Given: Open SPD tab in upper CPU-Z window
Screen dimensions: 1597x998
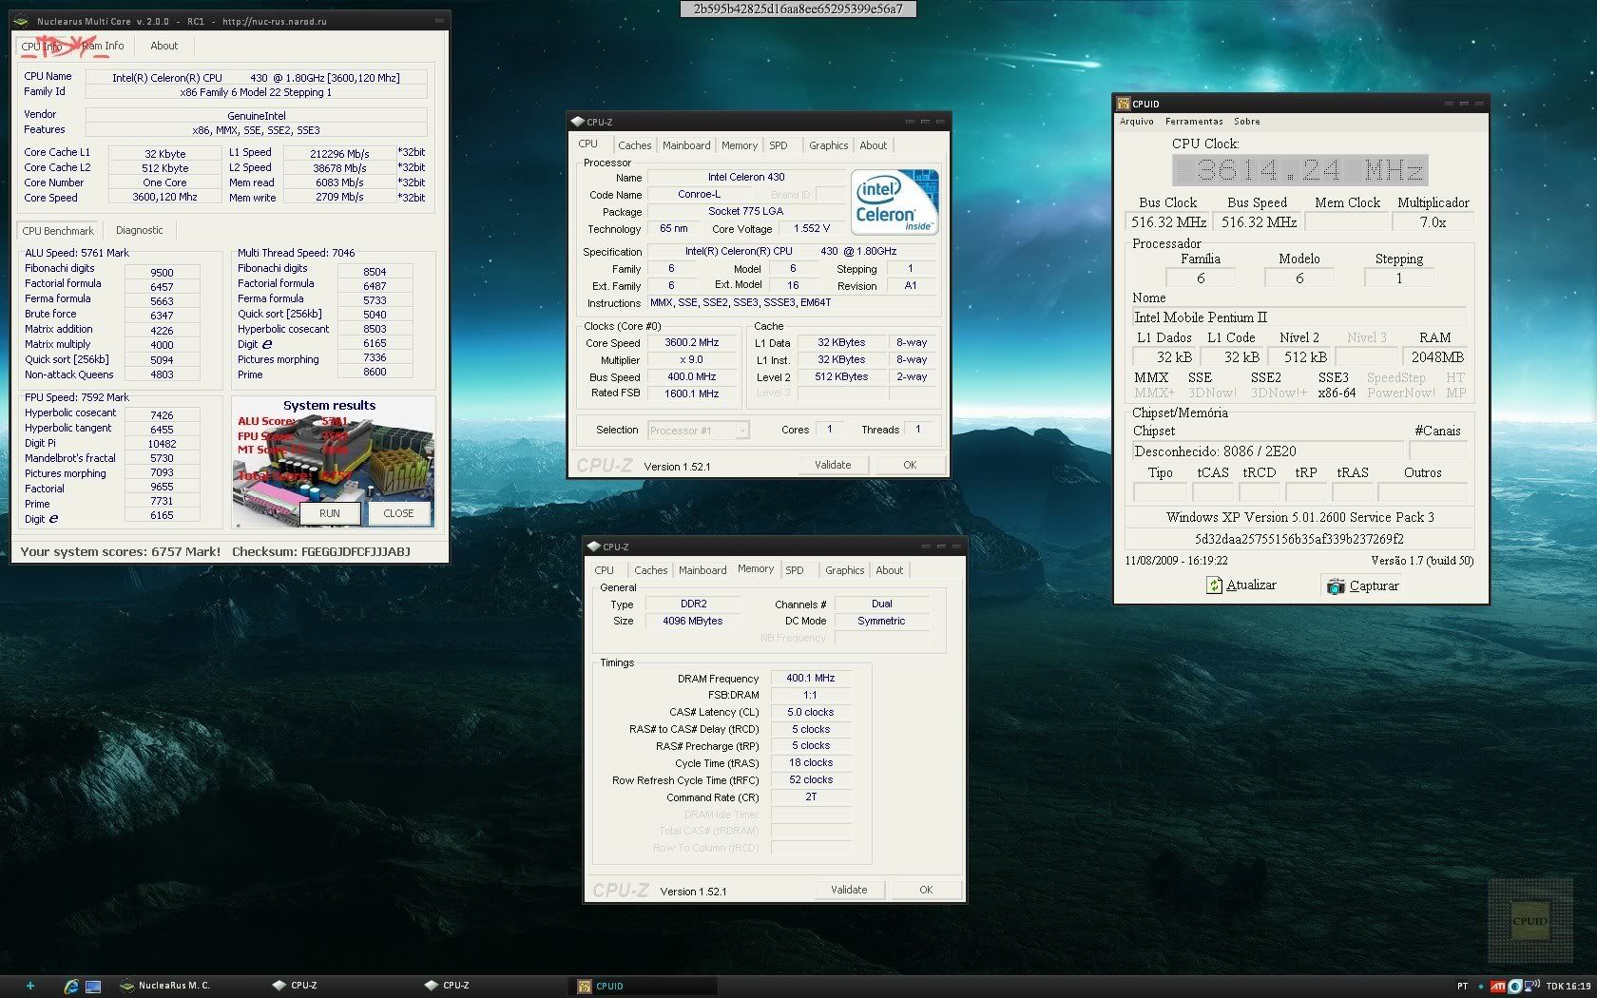Looking at the screenshot, I should click(x=779, y=145).
